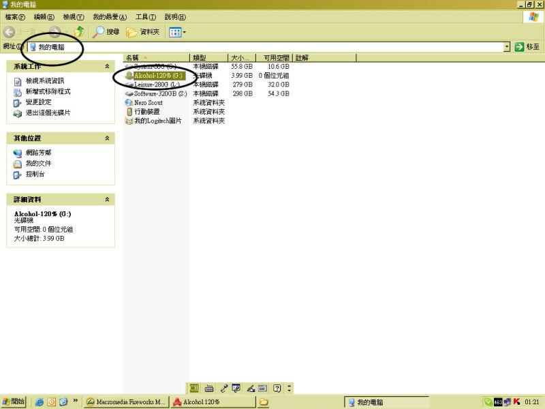Open the 搜尋 search pane
545x409 pixels.
pyautogui.click(x=106, y=32)
